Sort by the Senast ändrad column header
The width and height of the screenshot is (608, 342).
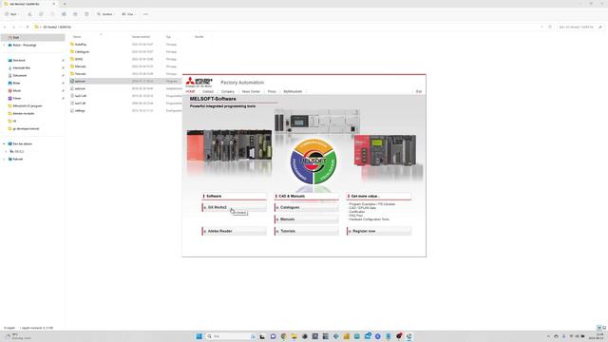point(141,37)
